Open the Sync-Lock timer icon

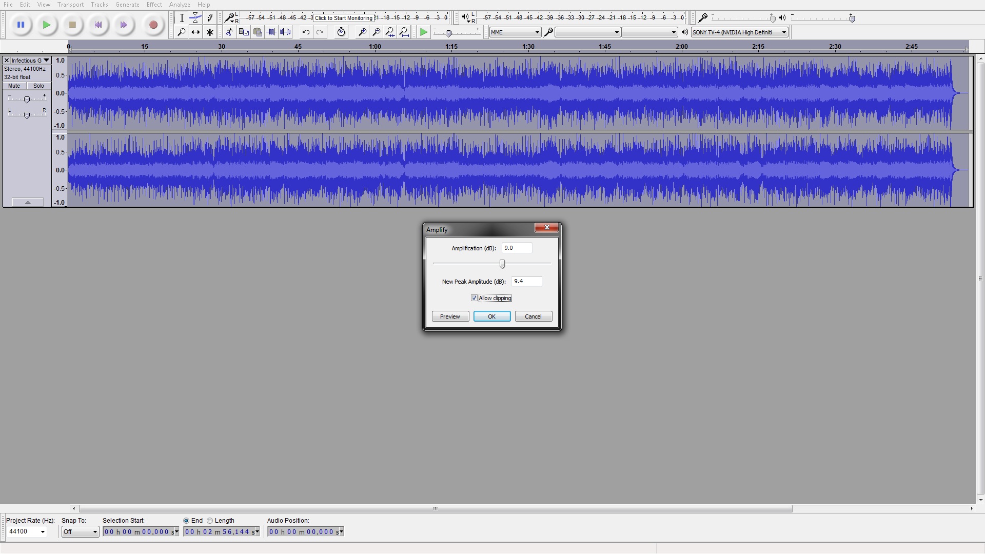coord(341,32)
